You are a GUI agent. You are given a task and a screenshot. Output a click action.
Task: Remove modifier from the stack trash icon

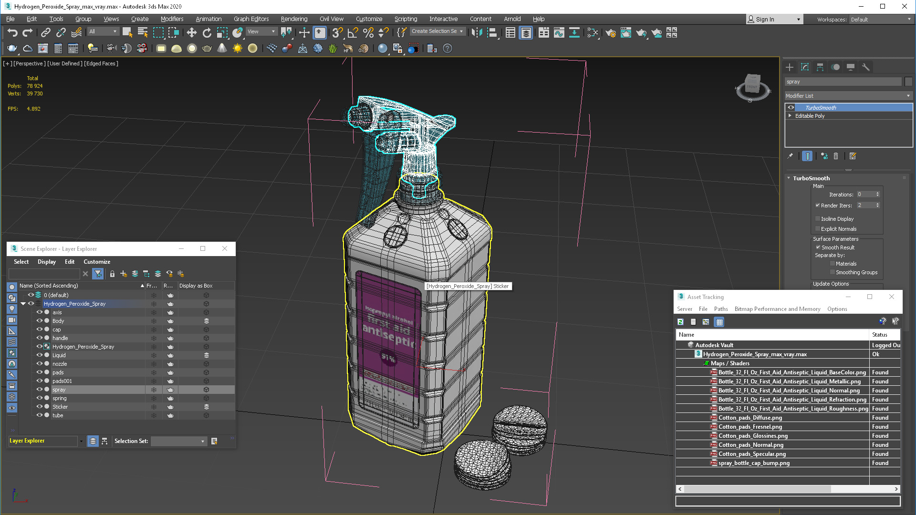pyautogui.click(x=836, y=156)
